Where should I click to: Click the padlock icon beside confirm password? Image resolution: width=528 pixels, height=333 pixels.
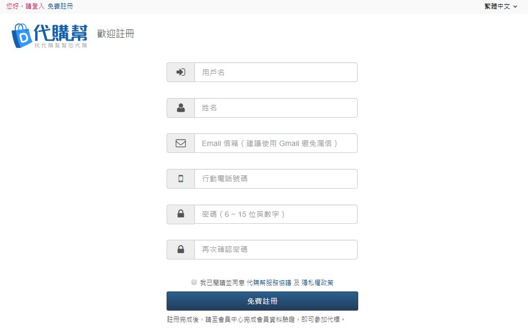(180, 249)
